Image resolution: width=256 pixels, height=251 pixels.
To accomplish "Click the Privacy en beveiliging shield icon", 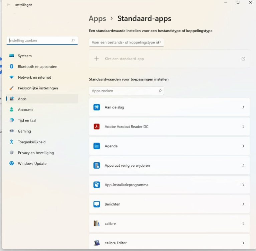I will (12, 152).
